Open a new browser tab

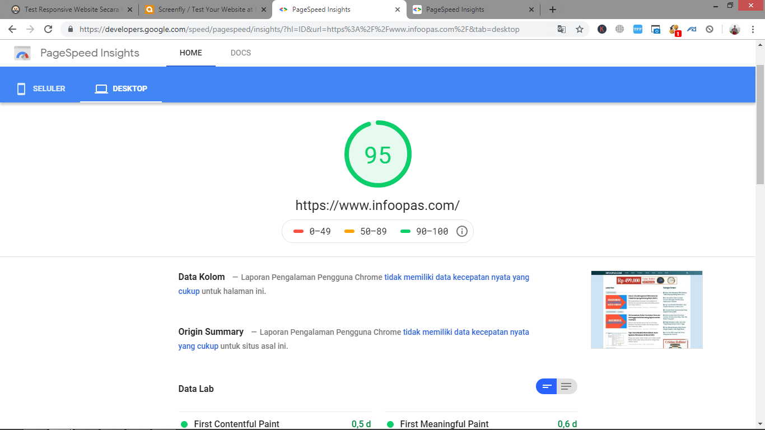tap(553, 10)
